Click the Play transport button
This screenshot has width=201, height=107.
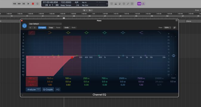(28, 4)
